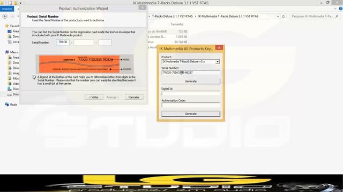Screen dimensions: 343x192
Task: Click T-Racks Deluxe 3.1.1 VST RTAS breadcrumb segment
Action: pos(172,17)
